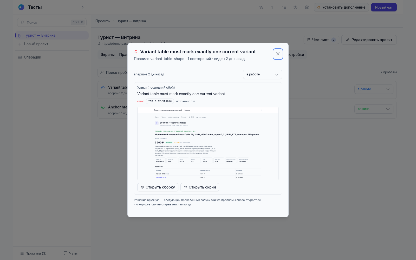Focus the sidebar 'Поиск' search field
416x260 pixels.
tap(52, 22)
